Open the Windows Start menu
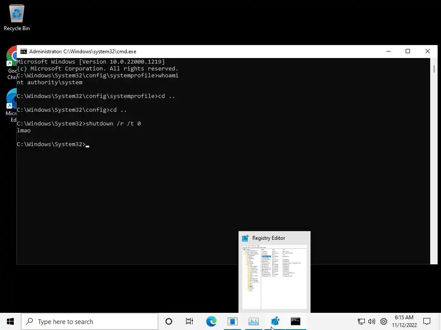The height and width of the screenshot is (330, 441). pyautogui.click(x=10, y=321)
